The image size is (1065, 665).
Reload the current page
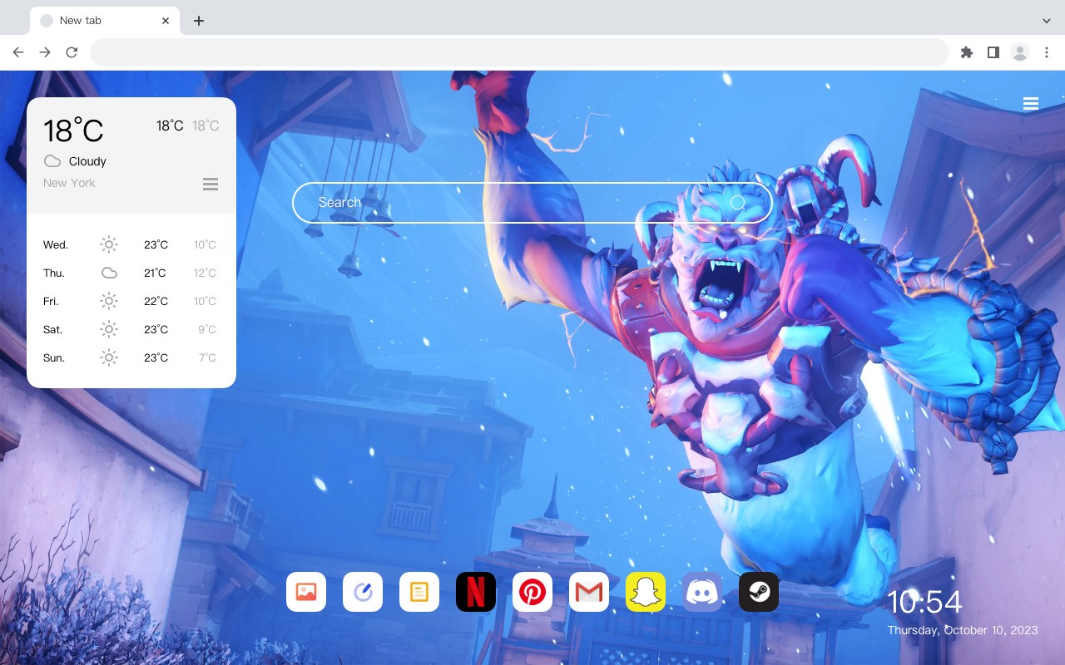point(72,52)
